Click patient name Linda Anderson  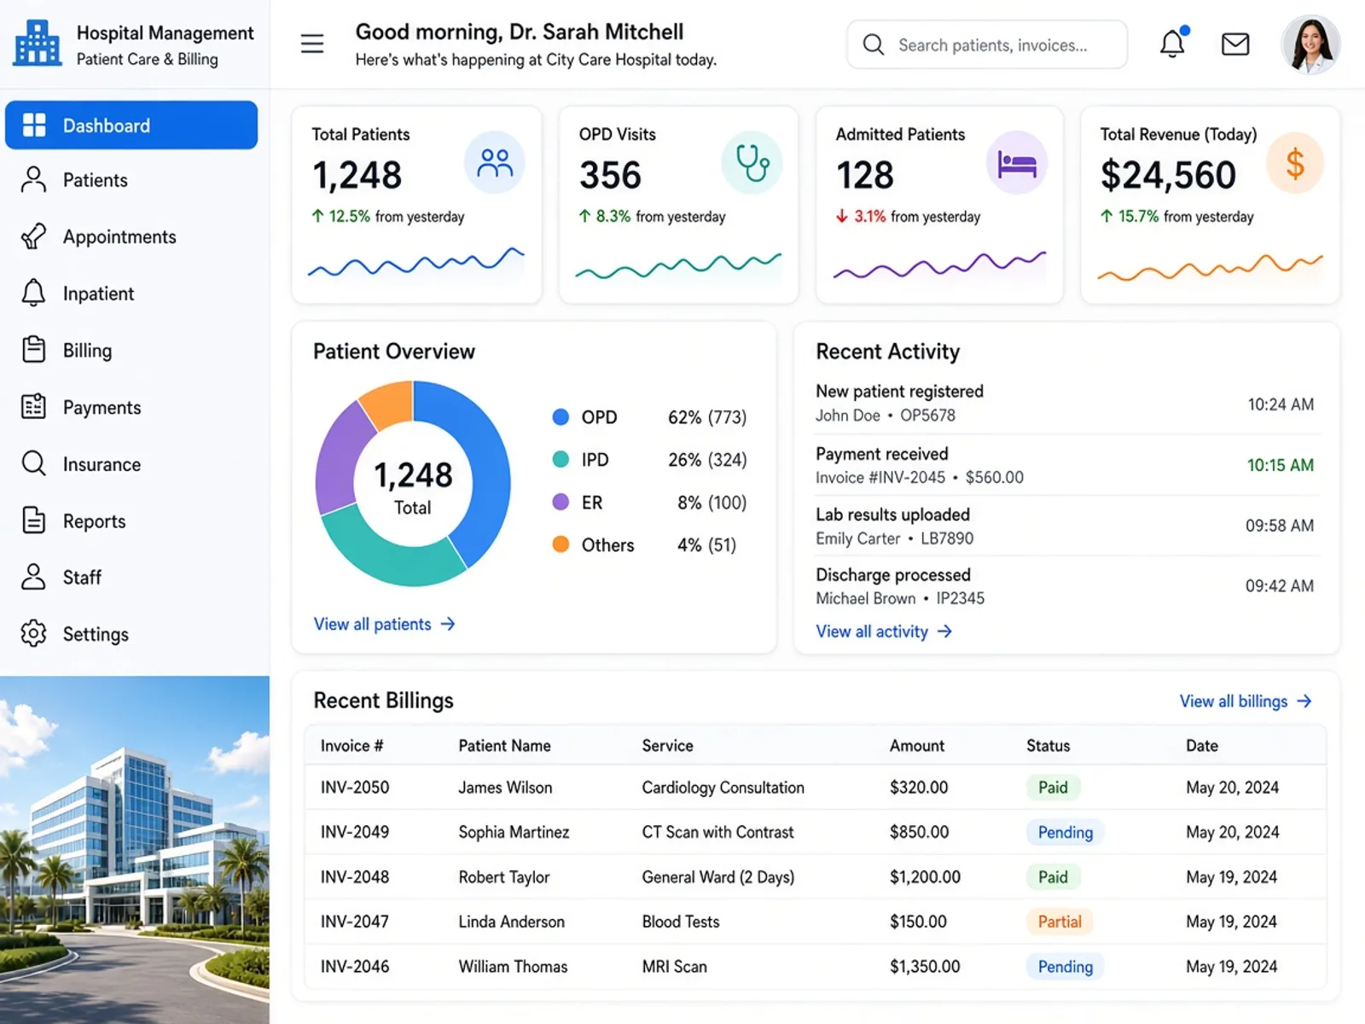(x=512, y=922)
